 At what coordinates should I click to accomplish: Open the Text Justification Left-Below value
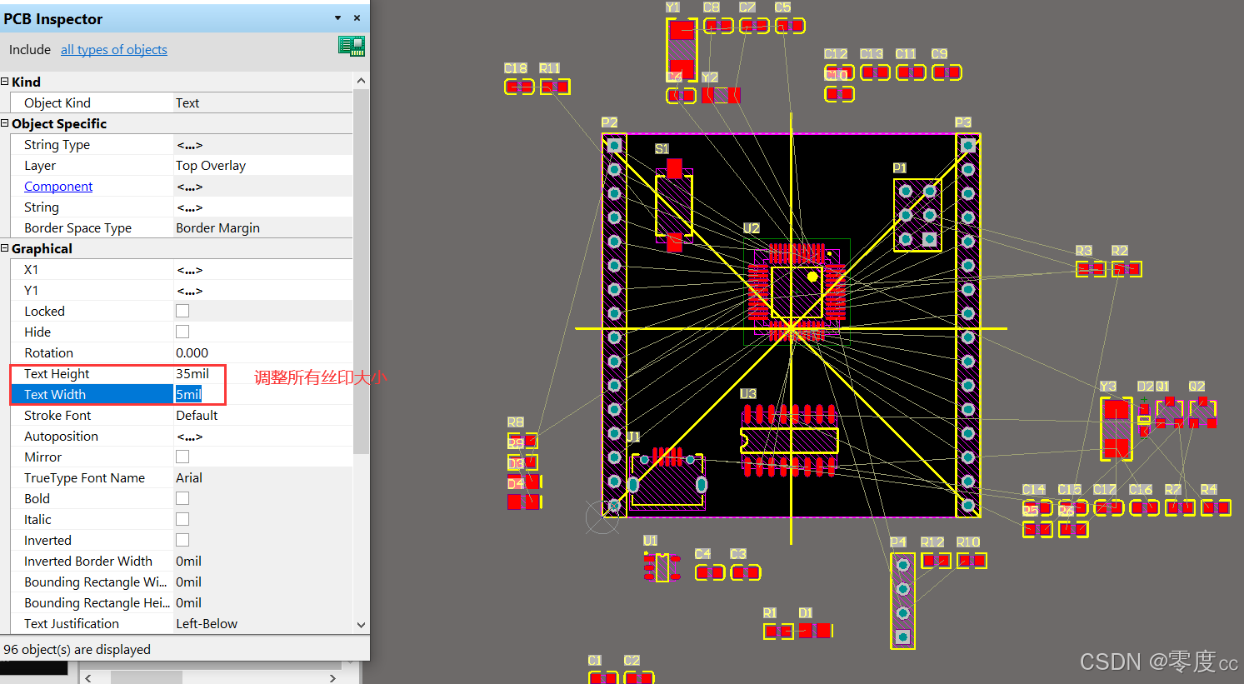(207, 624)
